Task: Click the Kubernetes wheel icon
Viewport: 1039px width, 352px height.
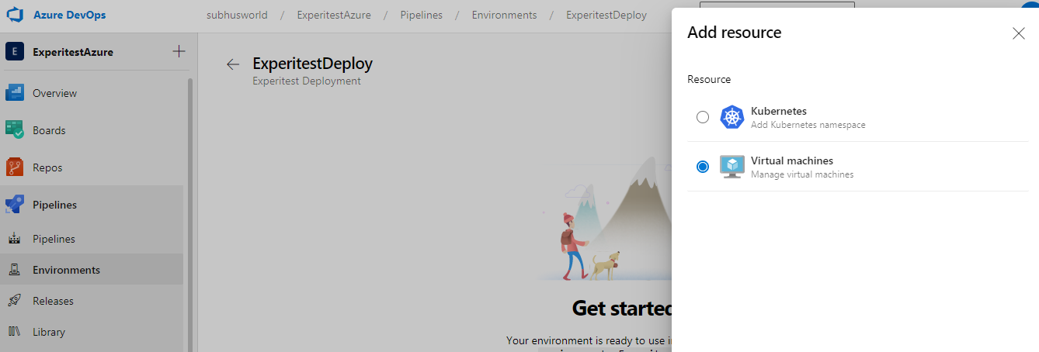Action: tap(732, 117)
